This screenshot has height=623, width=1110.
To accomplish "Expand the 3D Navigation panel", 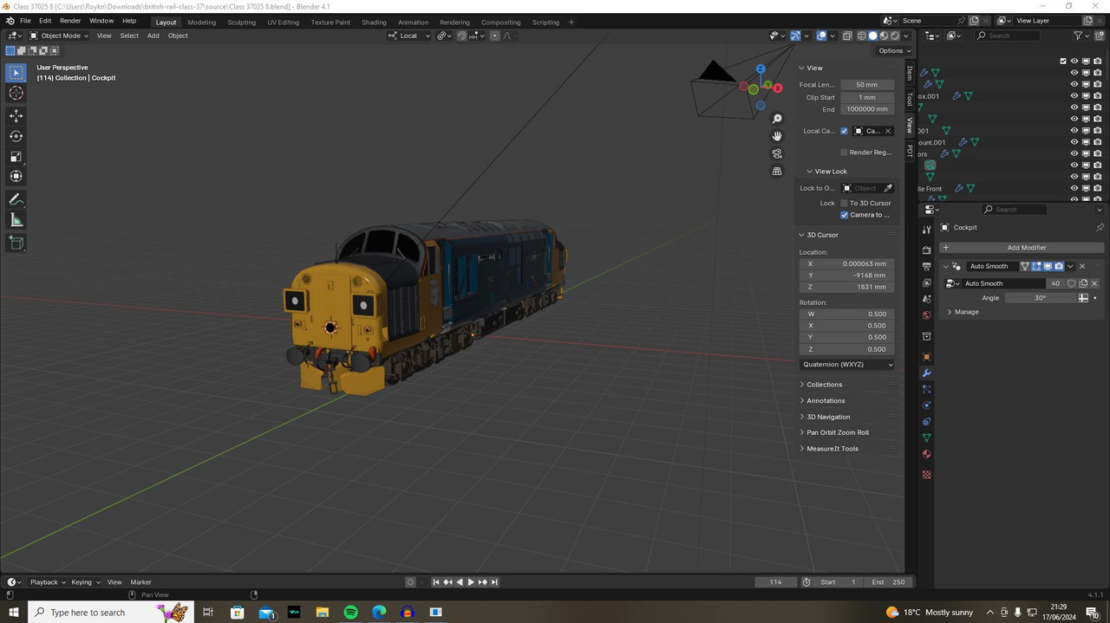I will pyautogui.click(x=828, y=417).
